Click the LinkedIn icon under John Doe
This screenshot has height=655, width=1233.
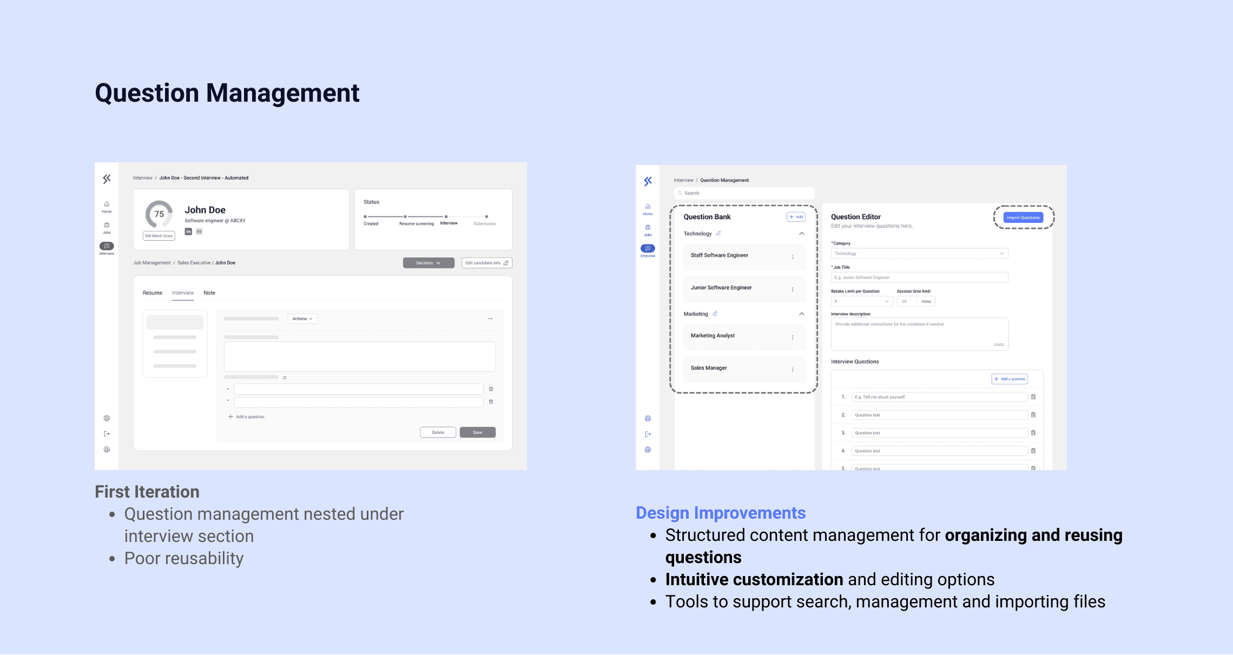pyautogui.click(x=188, y=231)
